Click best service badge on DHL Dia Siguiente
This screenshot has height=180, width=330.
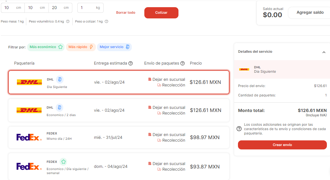[60, 80]
